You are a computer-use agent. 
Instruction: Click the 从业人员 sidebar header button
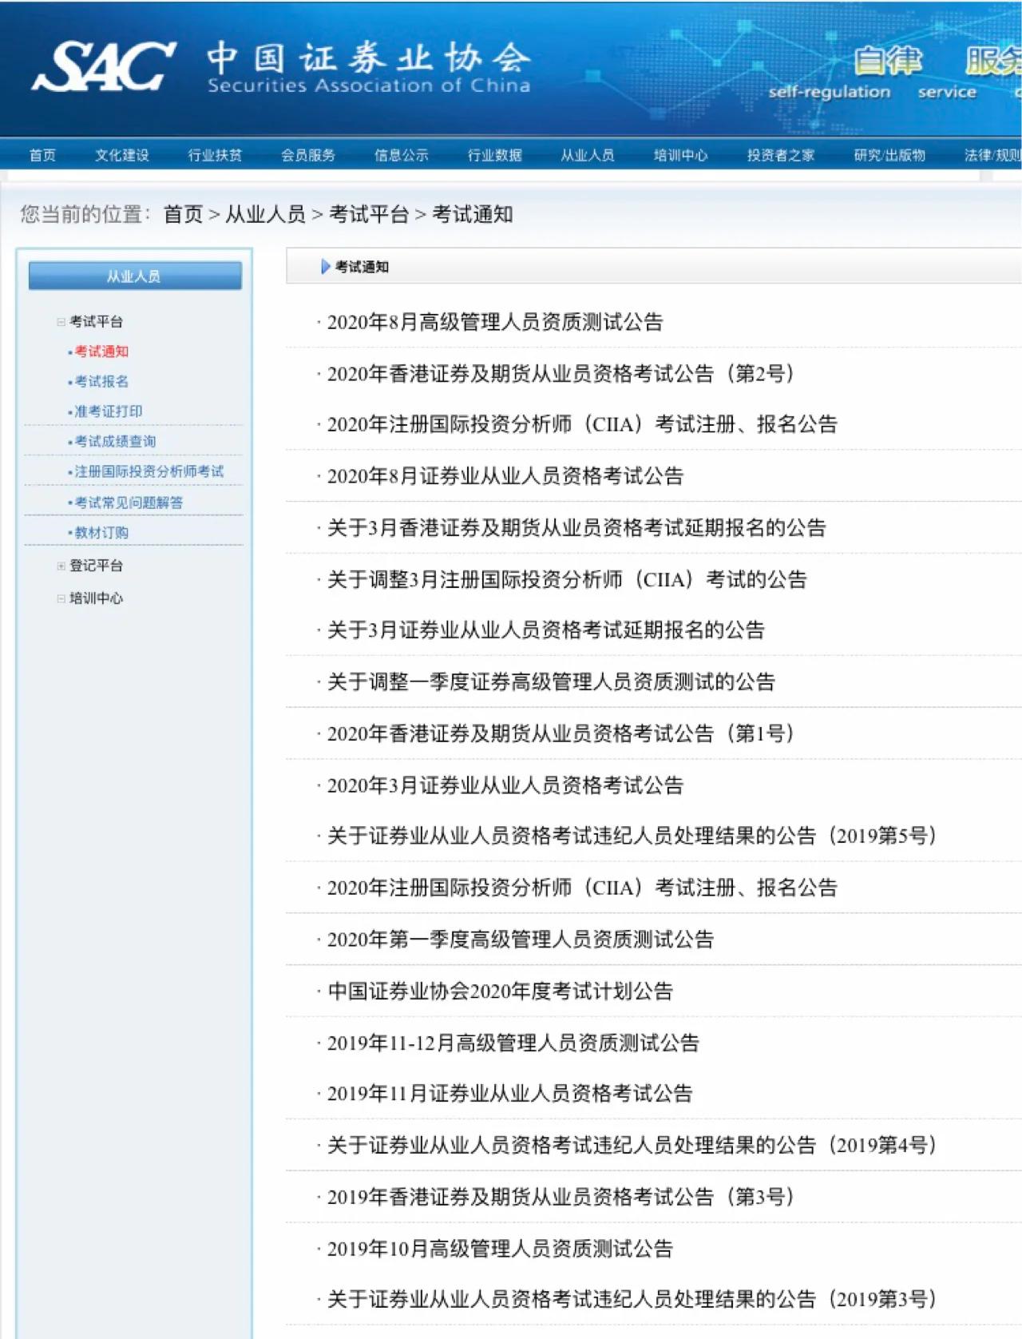coord(134,276)
